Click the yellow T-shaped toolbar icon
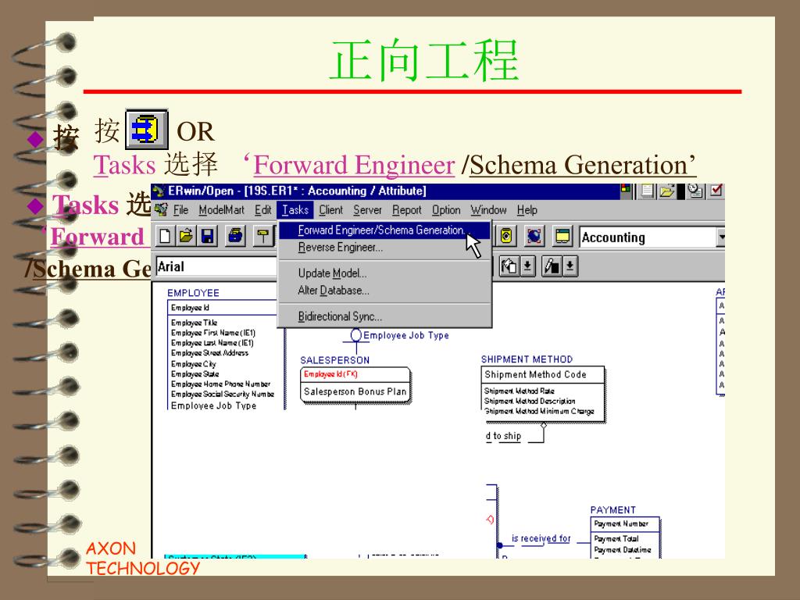Screen dimensions: 800x600 coord(264,236)
